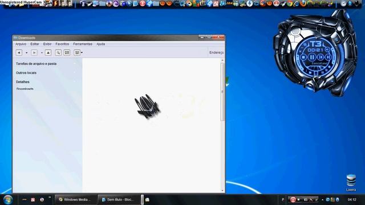Go up one folder level

[x=48, y=53]
